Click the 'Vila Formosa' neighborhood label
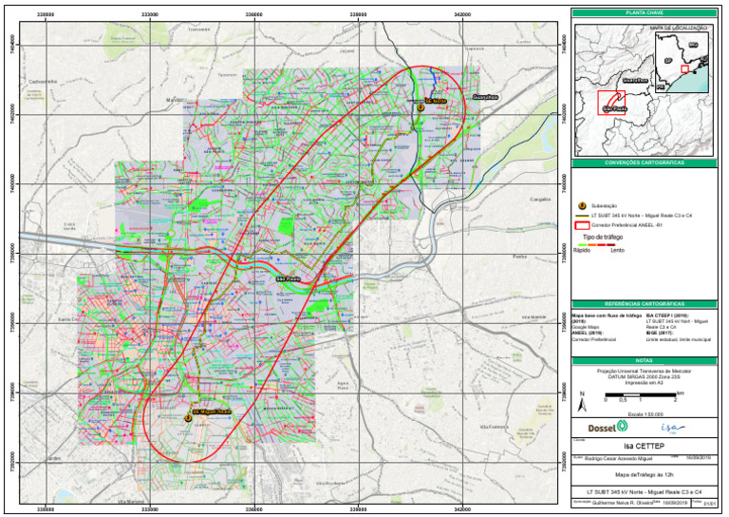 (x=493, y=427)
